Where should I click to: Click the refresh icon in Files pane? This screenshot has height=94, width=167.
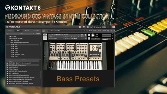coord(7,34)
